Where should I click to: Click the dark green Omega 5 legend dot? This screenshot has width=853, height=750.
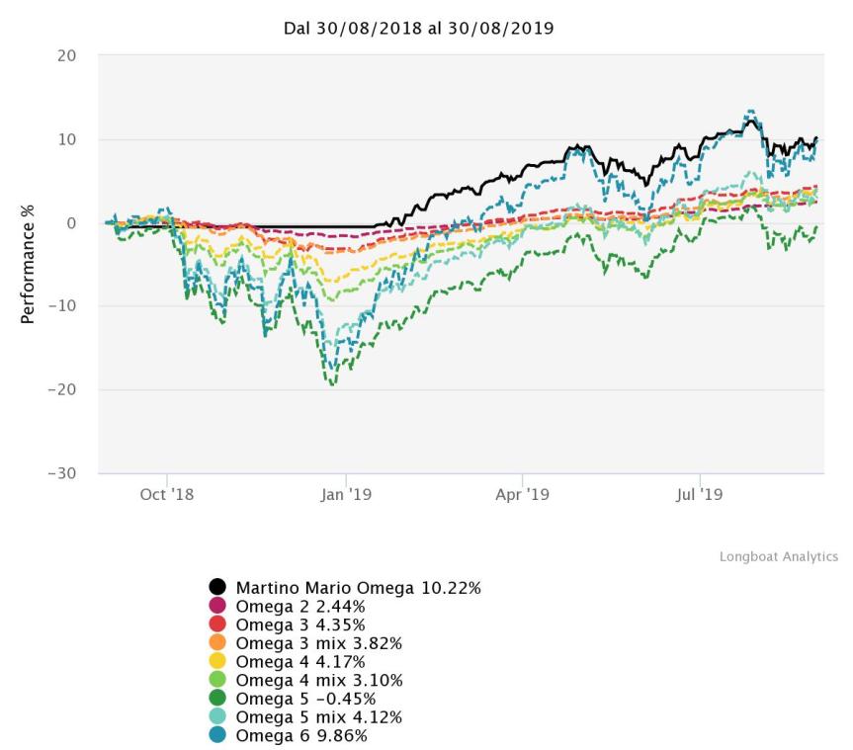(217, 699)
